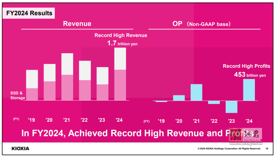Screen dimensions: 276x158
Task: Select the '24 pink SSD & Storage segment
Action: [120, 85]
